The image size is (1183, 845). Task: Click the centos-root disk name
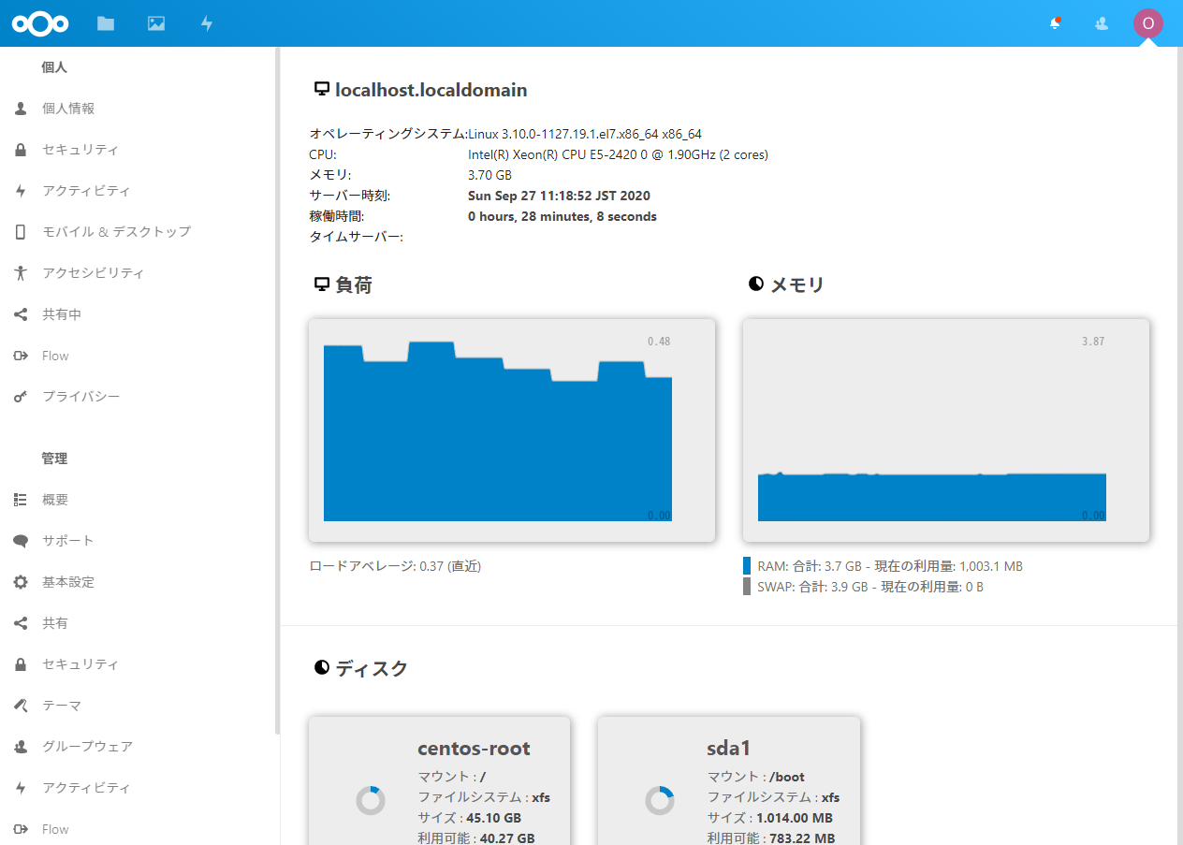tap(474, 749)
